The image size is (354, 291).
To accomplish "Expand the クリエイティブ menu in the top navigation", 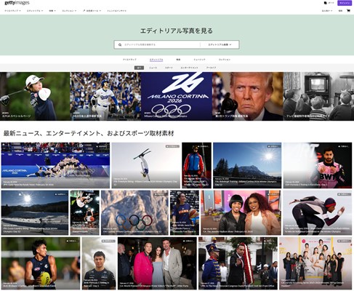I will 12,11.
